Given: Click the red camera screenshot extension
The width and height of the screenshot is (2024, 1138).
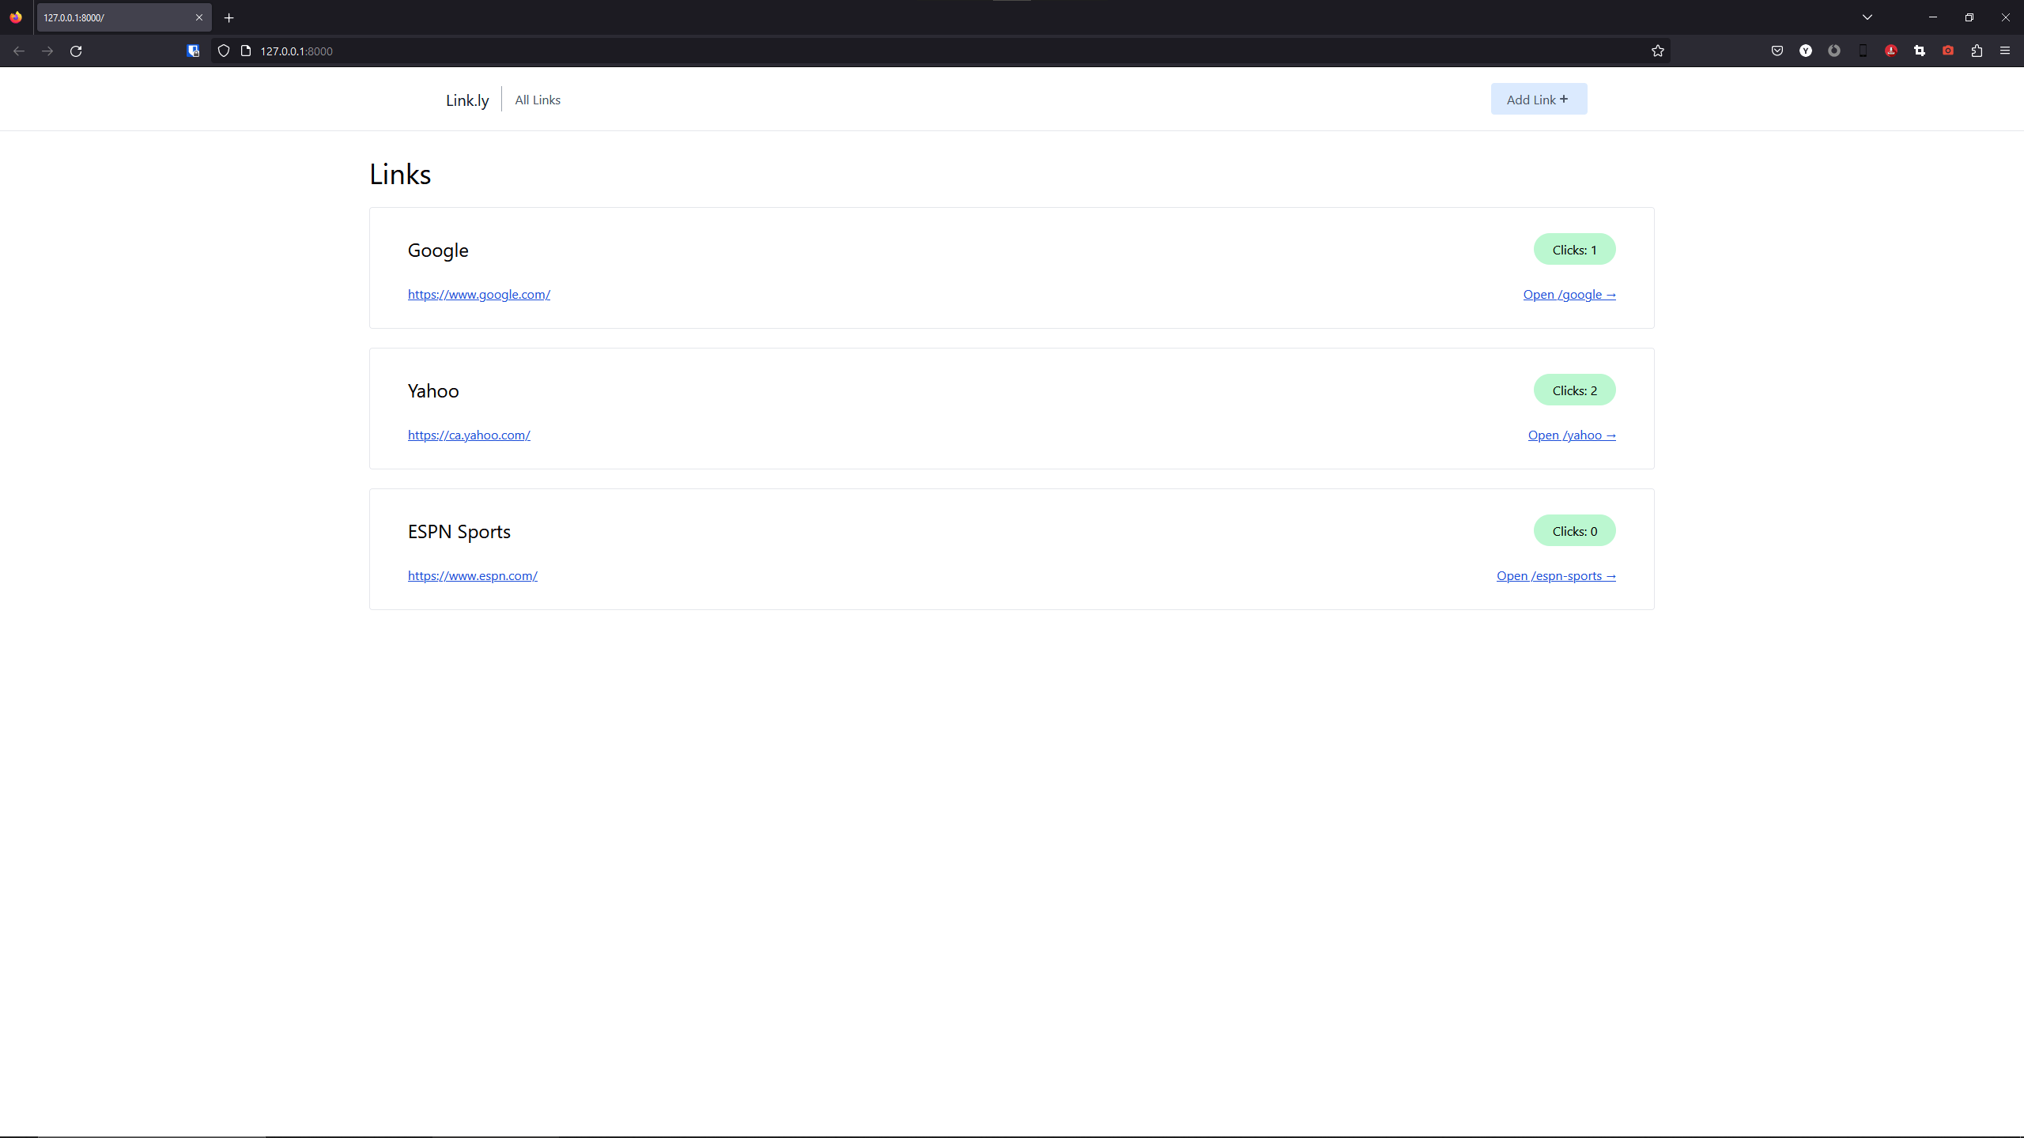Looking at the screenshot, I should pyautogui.click(x=1948, y=51).
